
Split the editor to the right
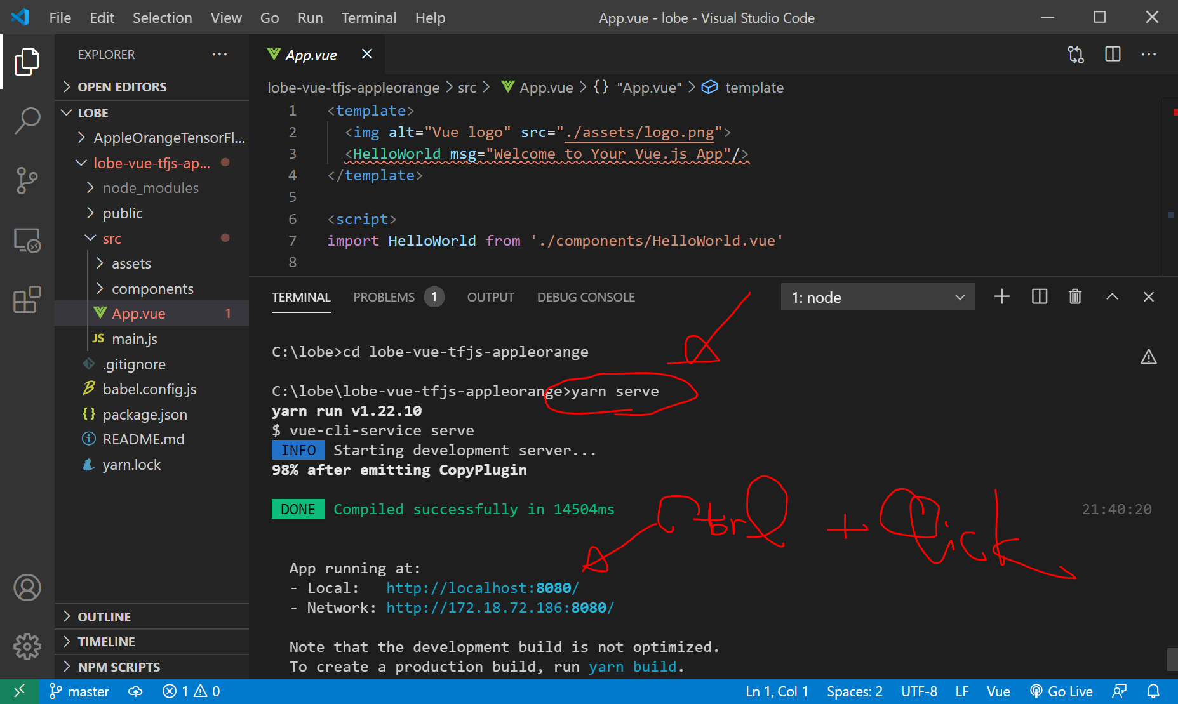coord(1113,55)
